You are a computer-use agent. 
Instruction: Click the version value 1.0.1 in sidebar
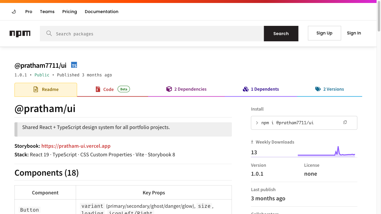click(x=257, y=174)
